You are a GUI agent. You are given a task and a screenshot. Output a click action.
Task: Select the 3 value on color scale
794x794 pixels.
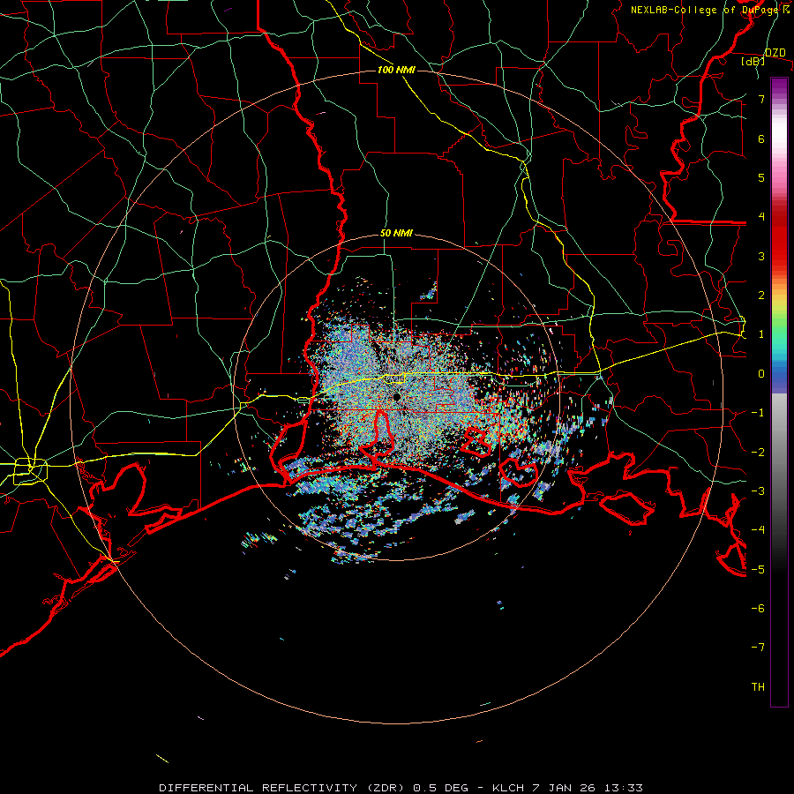pyautogui.click(x=761, y=256)
